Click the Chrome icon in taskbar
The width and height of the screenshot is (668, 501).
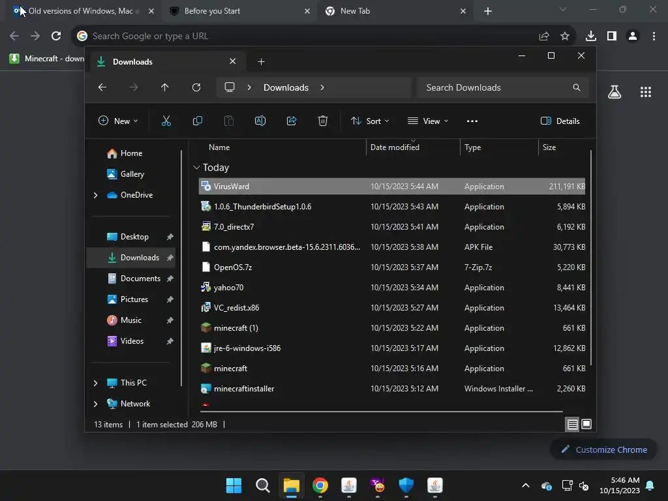pos(320,485)
